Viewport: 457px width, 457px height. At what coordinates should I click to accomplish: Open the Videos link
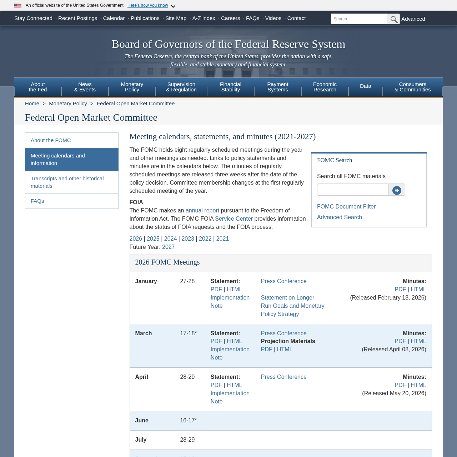click(273, 18)
